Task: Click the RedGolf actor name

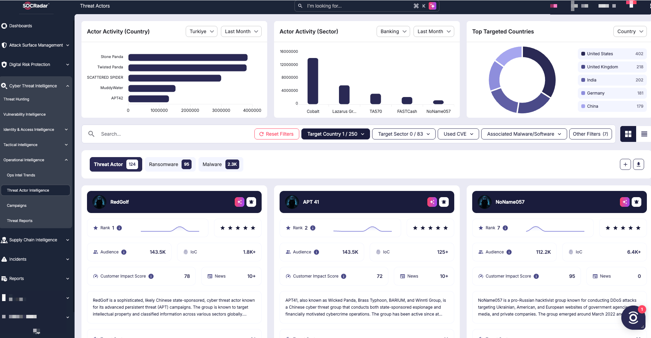Action: click(119, 202)
